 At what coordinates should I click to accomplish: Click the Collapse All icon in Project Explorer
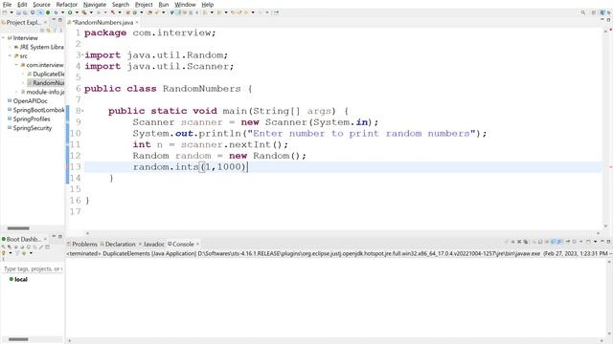(x=42, y=30)
